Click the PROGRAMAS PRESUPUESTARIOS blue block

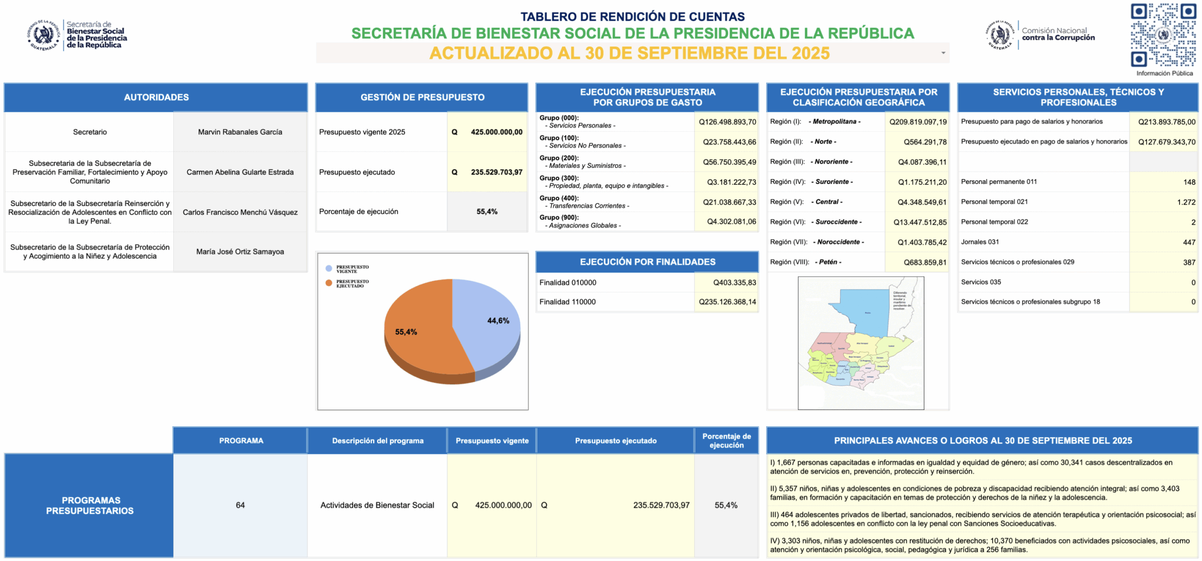click(x=89, y=505)
